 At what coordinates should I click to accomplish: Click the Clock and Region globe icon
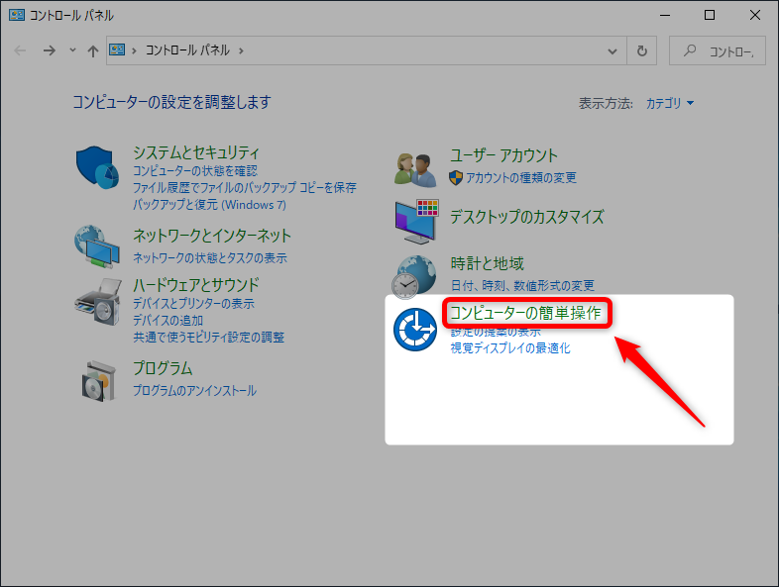pos(415,275)
